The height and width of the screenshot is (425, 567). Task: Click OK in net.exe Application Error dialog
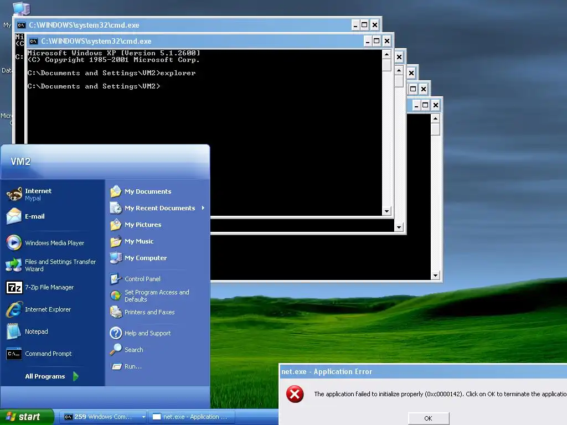coord(429,418)
